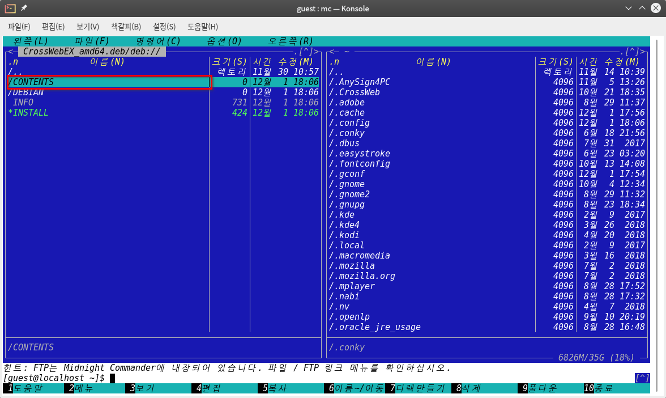The height and width of the screenshot is (398, 666).
Task: Click the 8삭제 delete function key
Action: click(468, 388)
